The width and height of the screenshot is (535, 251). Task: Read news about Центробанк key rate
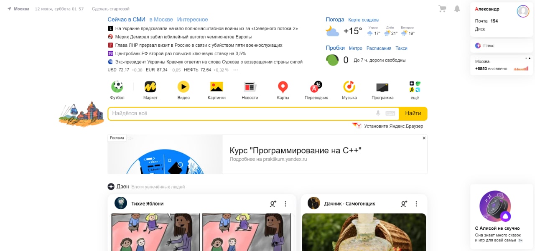point(181,53)
